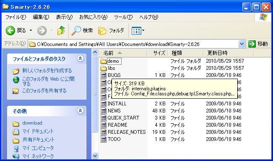Select the INSTALL file icon
The width and height of the screenshot is (273, 161).
pyautogui.click(x=104, y=104)
